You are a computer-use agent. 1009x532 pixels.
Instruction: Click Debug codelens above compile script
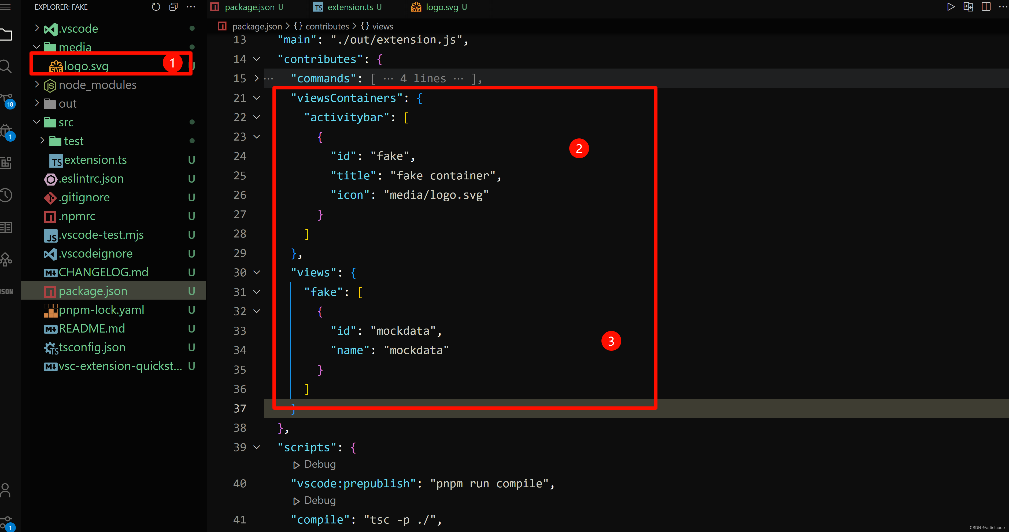320,500
